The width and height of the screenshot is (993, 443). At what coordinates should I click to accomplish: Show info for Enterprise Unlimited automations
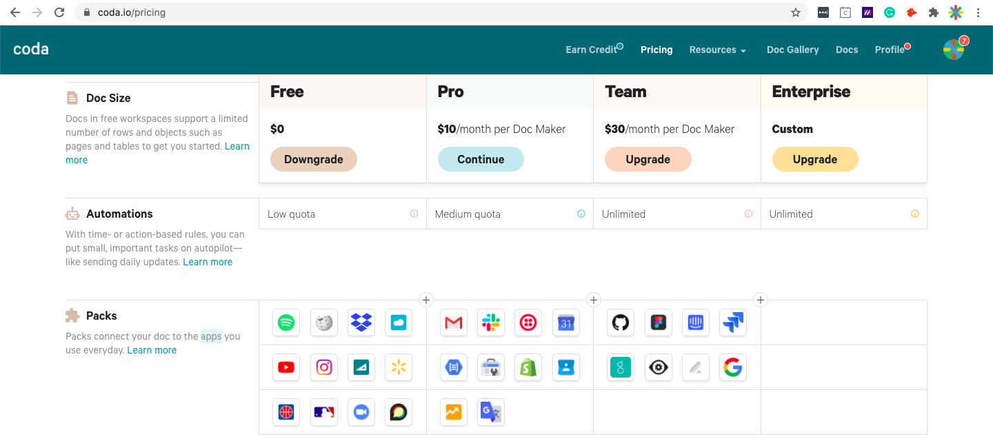pos(915,214)
